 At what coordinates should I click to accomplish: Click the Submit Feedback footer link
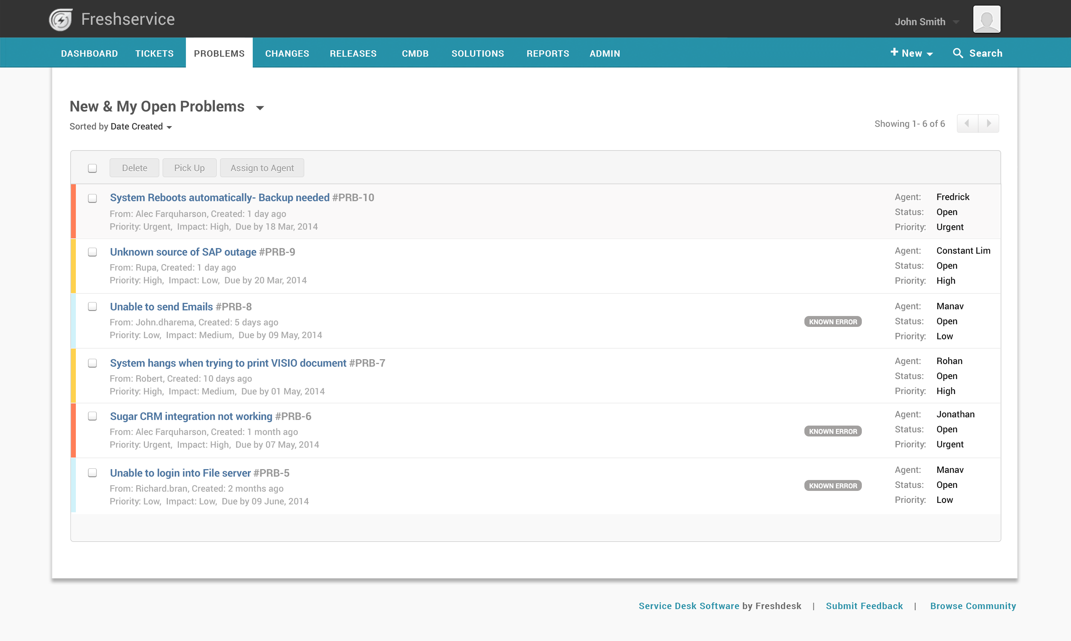864,606
